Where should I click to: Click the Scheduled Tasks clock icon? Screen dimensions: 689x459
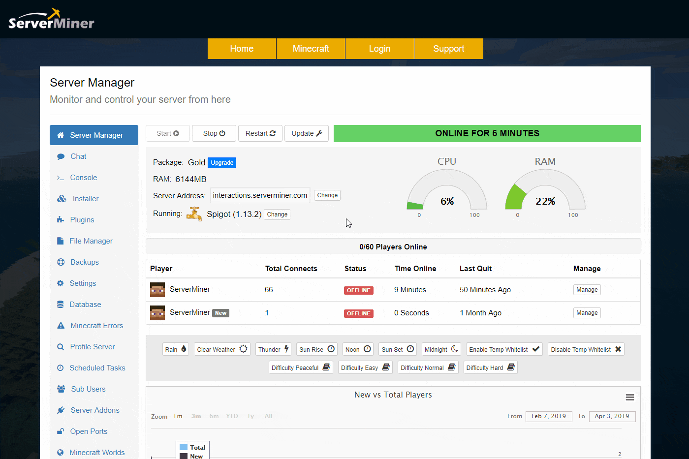(x=60, y=368)
